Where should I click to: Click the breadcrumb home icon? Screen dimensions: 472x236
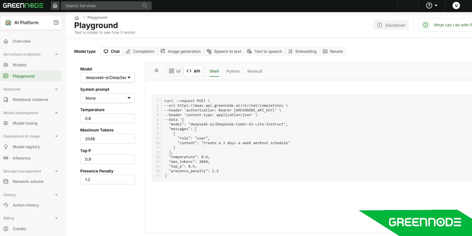click(x=77, y=18)
